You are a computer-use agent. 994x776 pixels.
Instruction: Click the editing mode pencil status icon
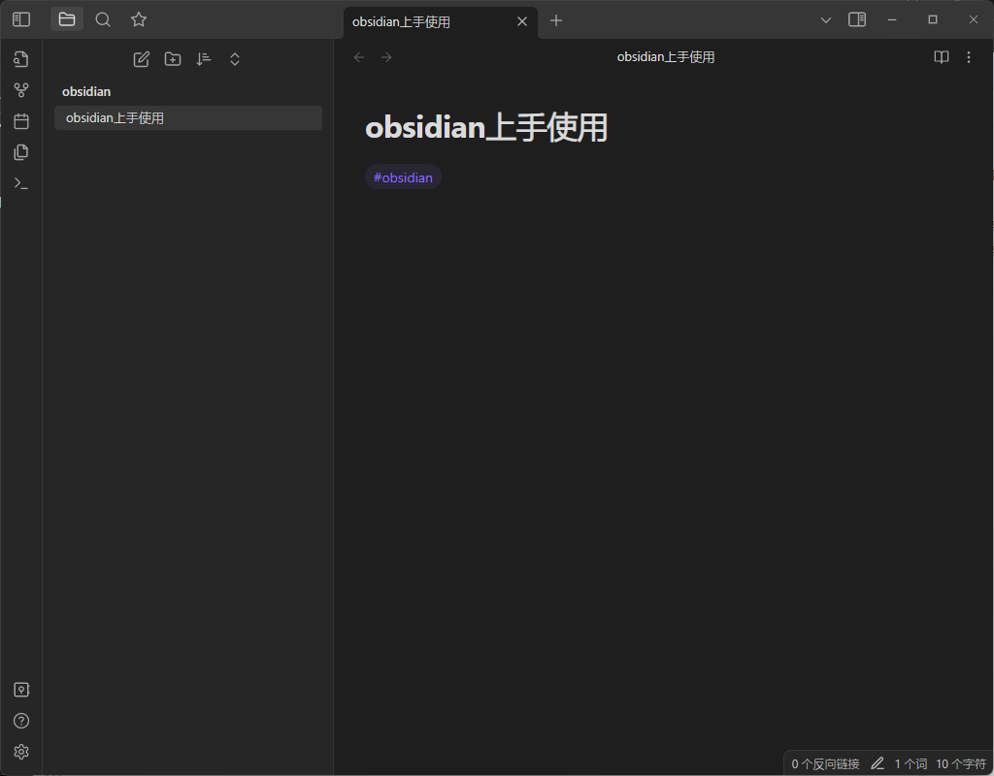[878, 764]
